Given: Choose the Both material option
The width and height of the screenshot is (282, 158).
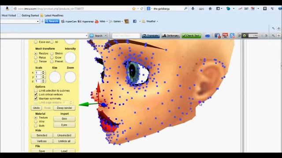Looking at the screenshot, I should tap(36, 126).
